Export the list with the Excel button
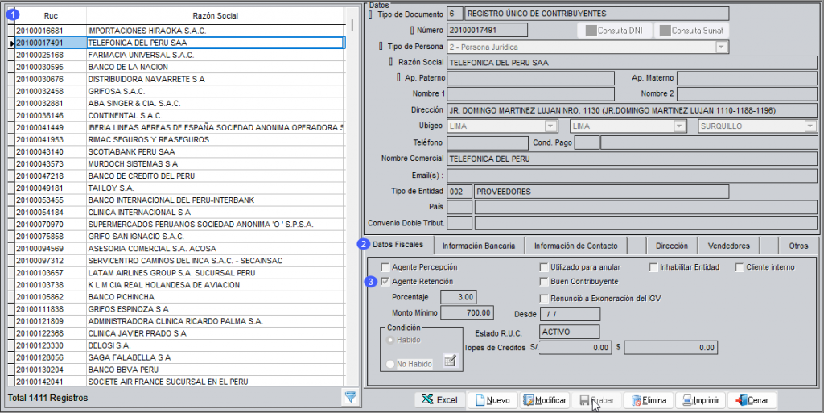This screenshot has width=824, height=413. point(440,400)
